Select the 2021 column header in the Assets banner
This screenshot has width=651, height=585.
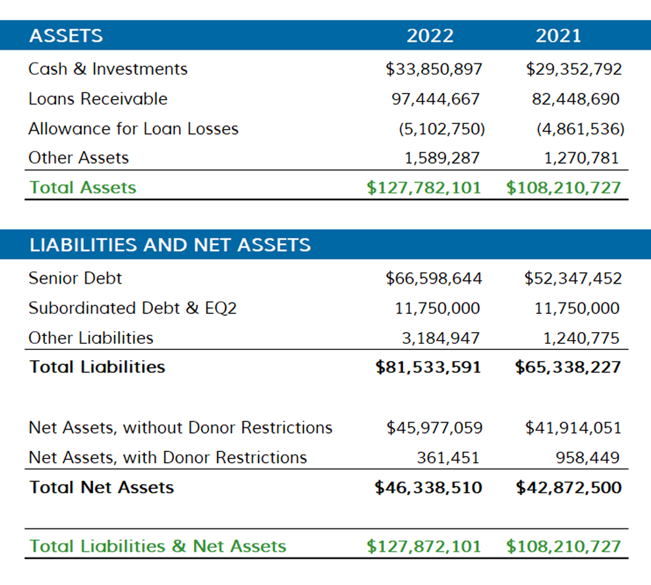coord(558,36)
